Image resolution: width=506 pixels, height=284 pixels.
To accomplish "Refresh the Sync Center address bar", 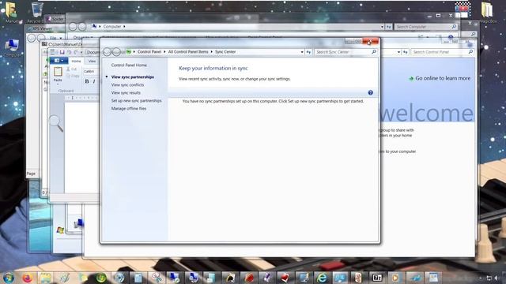I will pos(308,52).
